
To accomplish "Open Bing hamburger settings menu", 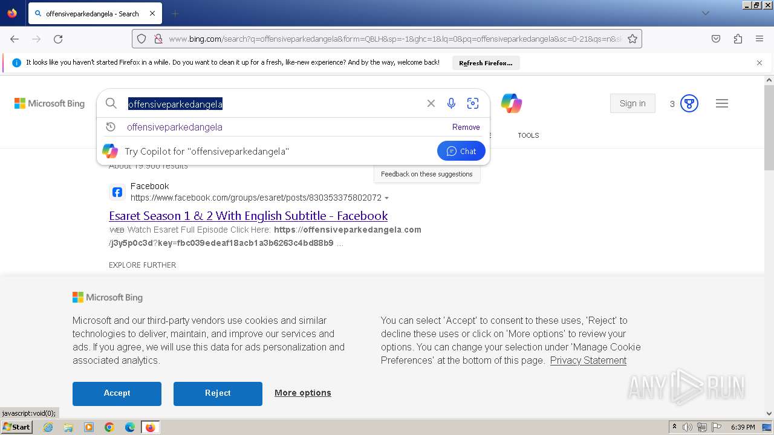I will [722, 103].
